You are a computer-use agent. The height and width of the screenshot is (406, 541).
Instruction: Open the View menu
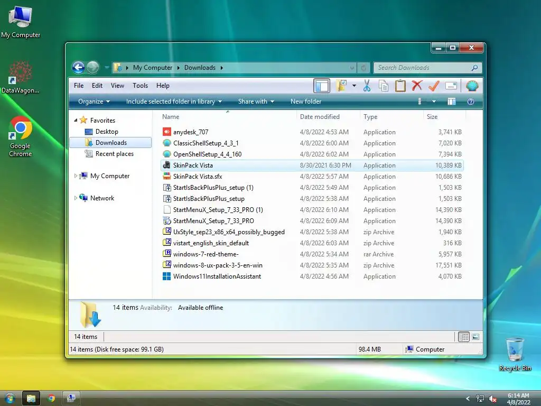(x=117, y=86)
